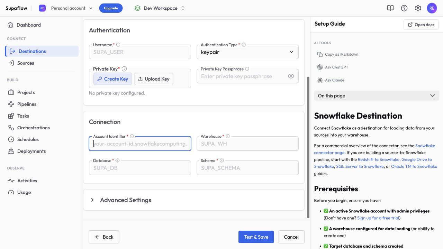Click the Private Key info icon

point(124,69)
